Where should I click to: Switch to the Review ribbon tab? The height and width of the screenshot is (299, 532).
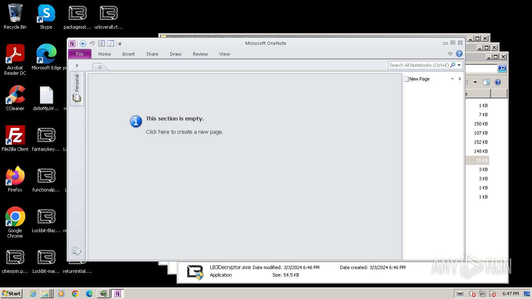coord(200,54)
